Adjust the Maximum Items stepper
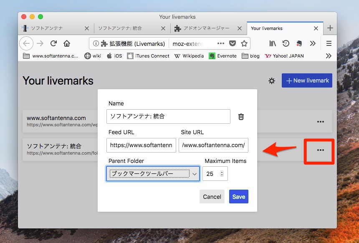This screenshot has height=243, width=359. click(x=222, y=174)
